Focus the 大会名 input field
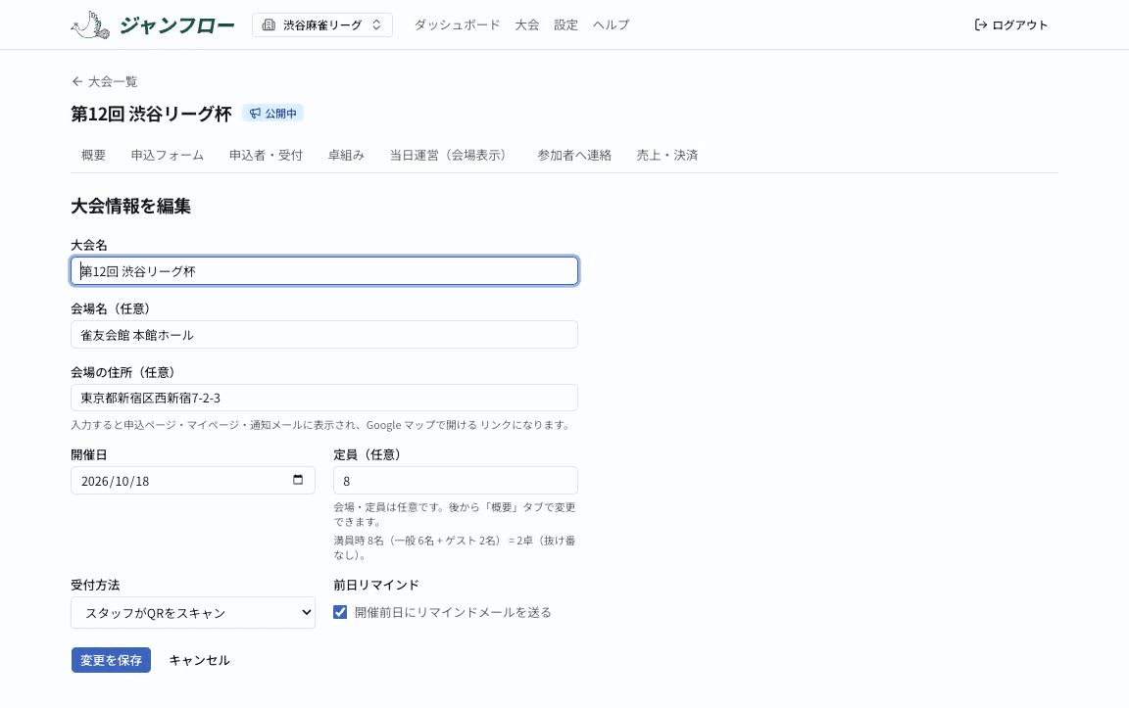Image resolution: width=1129 pixels, height=708 pixels. [324, 271]
